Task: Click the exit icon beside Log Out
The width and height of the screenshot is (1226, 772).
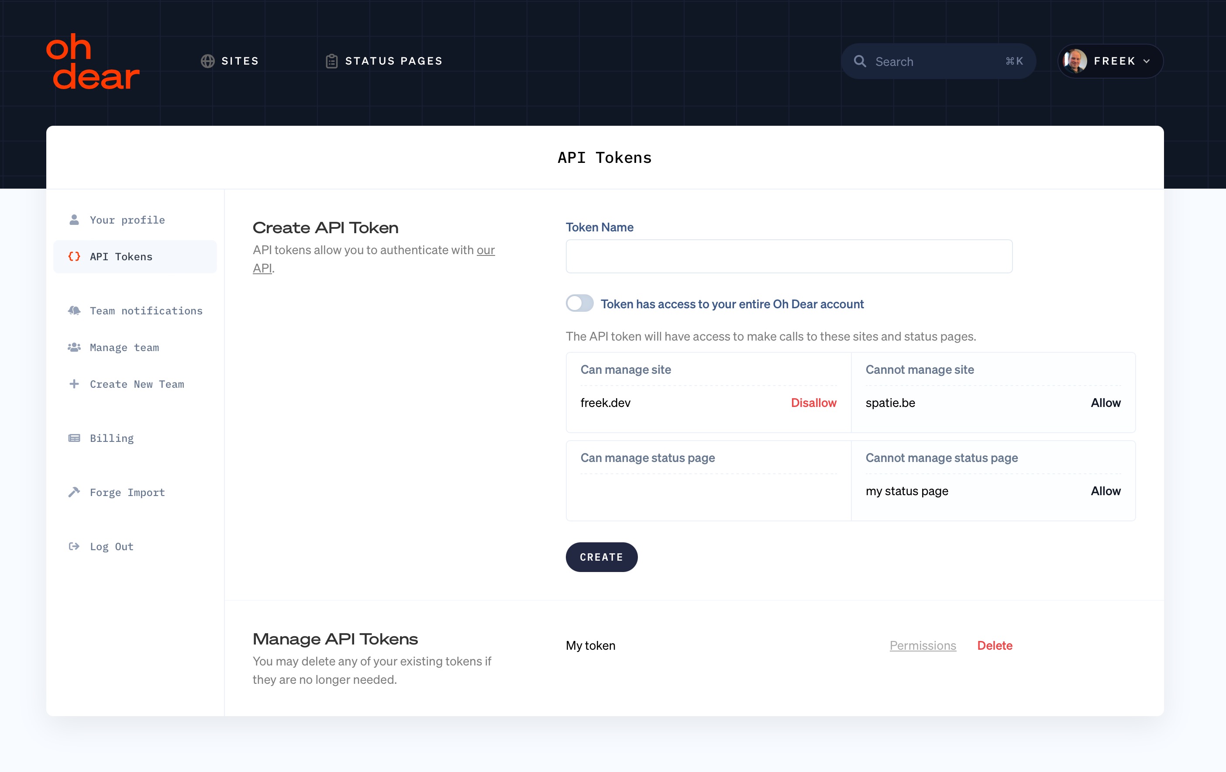Action: click(x=74, y=545)
